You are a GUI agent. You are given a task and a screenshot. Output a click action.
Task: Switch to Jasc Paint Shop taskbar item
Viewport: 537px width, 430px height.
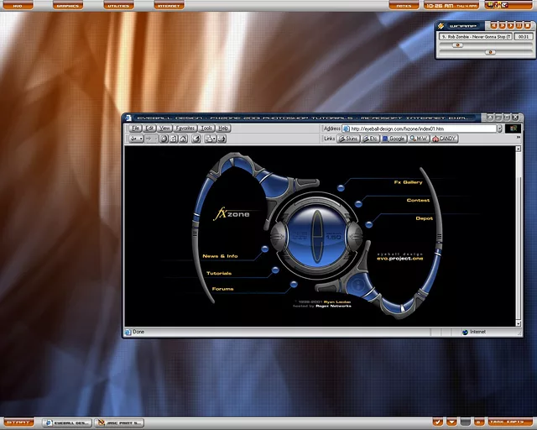tap(118, 422)
